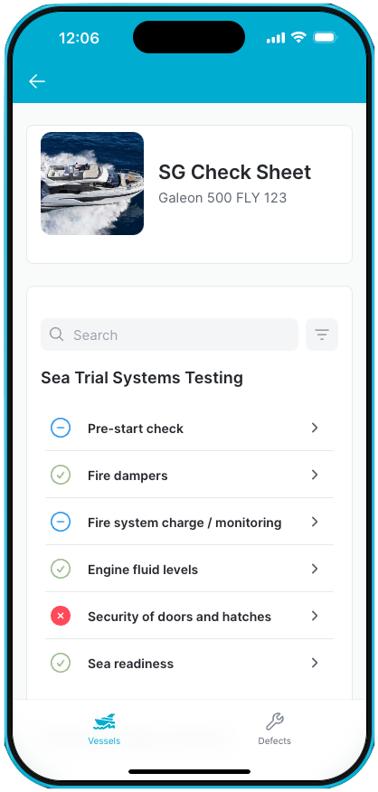Screen dimensions: 378x792
Task: Open the filter options icon
Action: (x=322, y=335)
